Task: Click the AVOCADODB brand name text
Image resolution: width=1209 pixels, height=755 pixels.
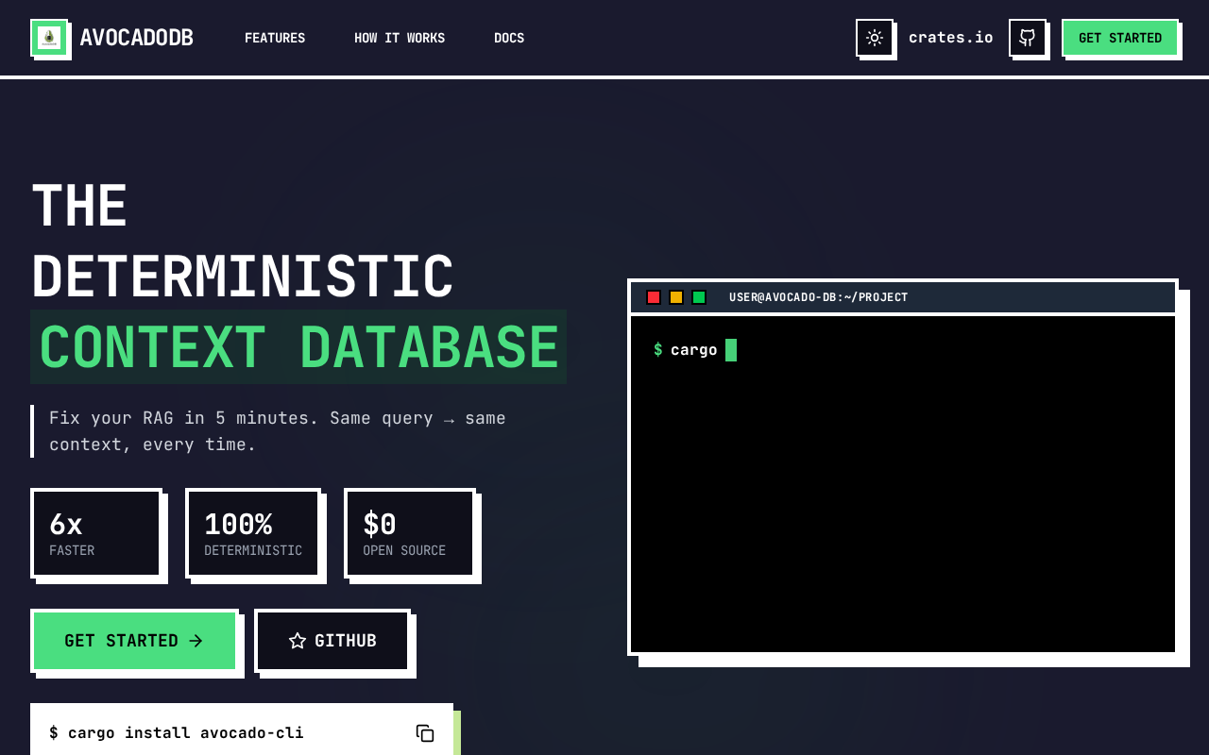Action: [x=136, y=38]
